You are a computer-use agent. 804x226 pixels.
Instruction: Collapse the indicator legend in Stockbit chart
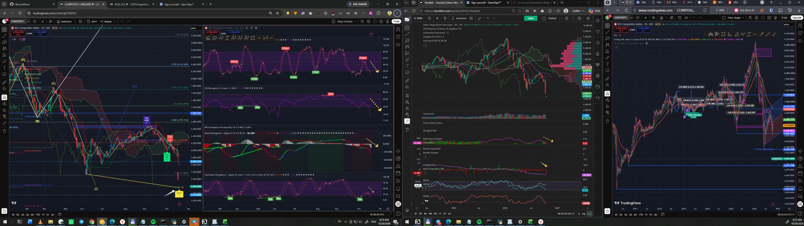coord(426,45)
